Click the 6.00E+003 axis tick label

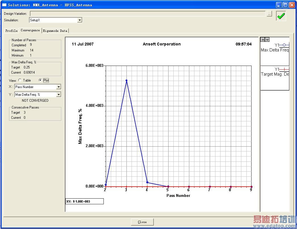(95, 66)
